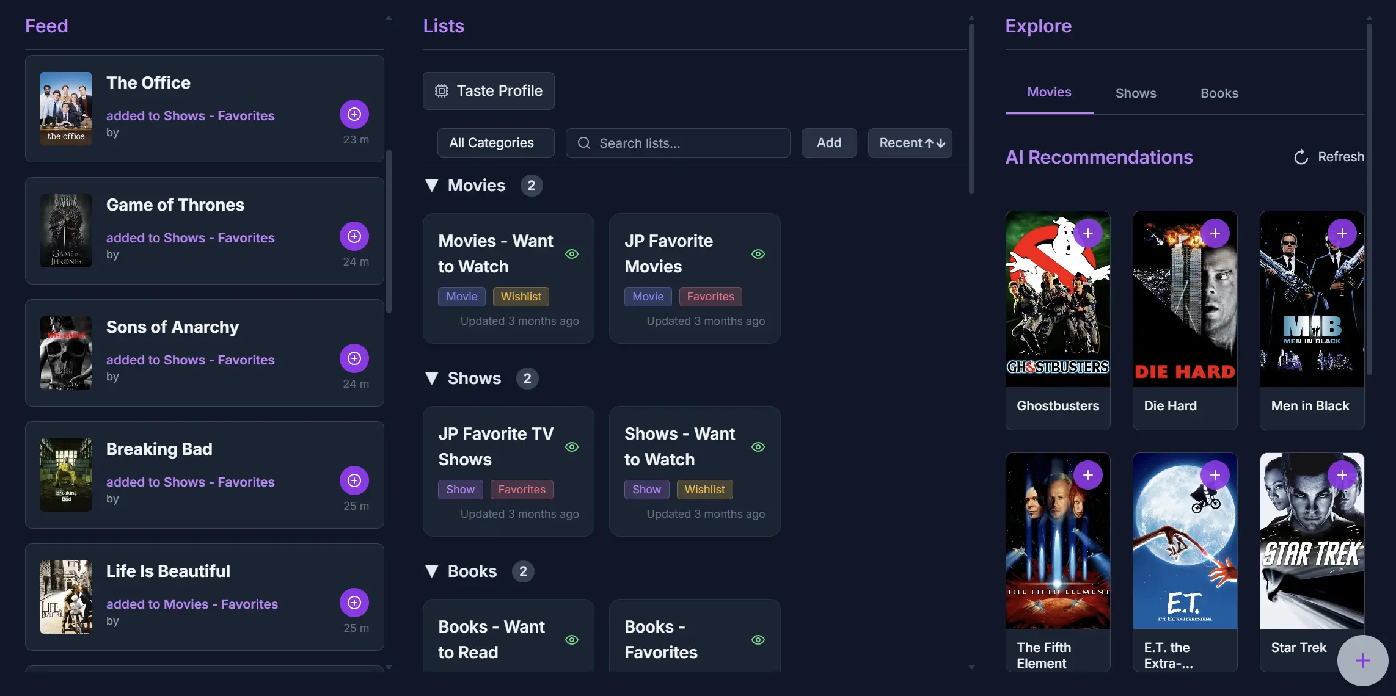Click the search magnifier in the lists search bar
Screen dimensions: 1396x696
[584, 143]
